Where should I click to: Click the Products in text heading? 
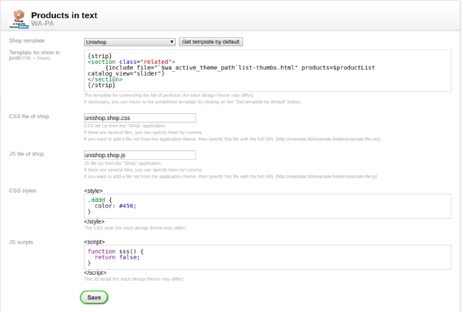point(64,16)
